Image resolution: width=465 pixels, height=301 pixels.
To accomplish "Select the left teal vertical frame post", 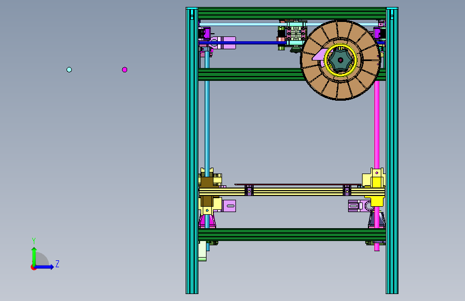I will point(192,150).
